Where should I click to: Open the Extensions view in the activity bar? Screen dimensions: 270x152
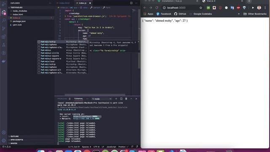click(4, 37)
